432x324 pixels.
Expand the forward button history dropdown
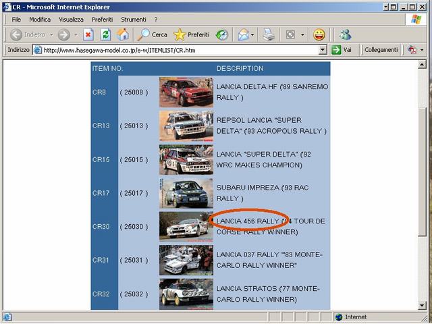click(76, 34)
